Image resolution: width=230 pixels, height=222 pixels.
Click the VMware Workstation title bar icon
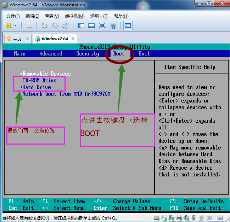[5, 5]
